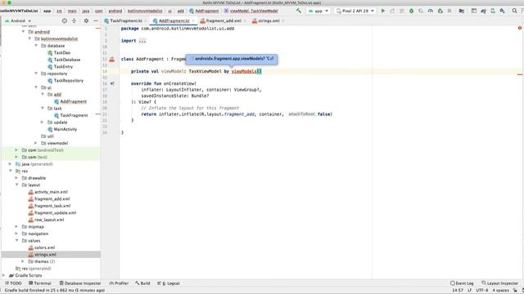
Task: Click the override gutter icon beside onCreateView
Action: pos(112,83)
